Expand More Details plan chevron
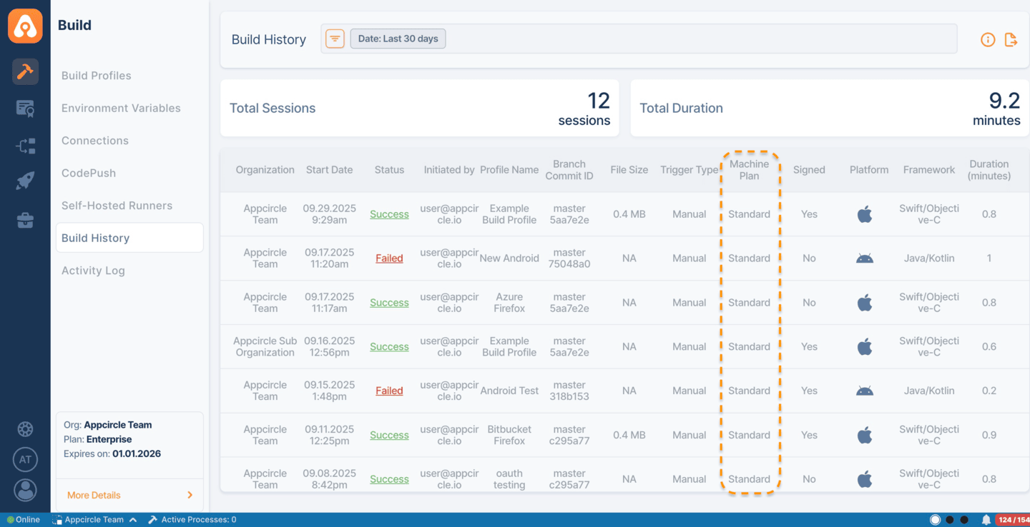The height and width of the screenshot is (527, 1030). [190, 495]
